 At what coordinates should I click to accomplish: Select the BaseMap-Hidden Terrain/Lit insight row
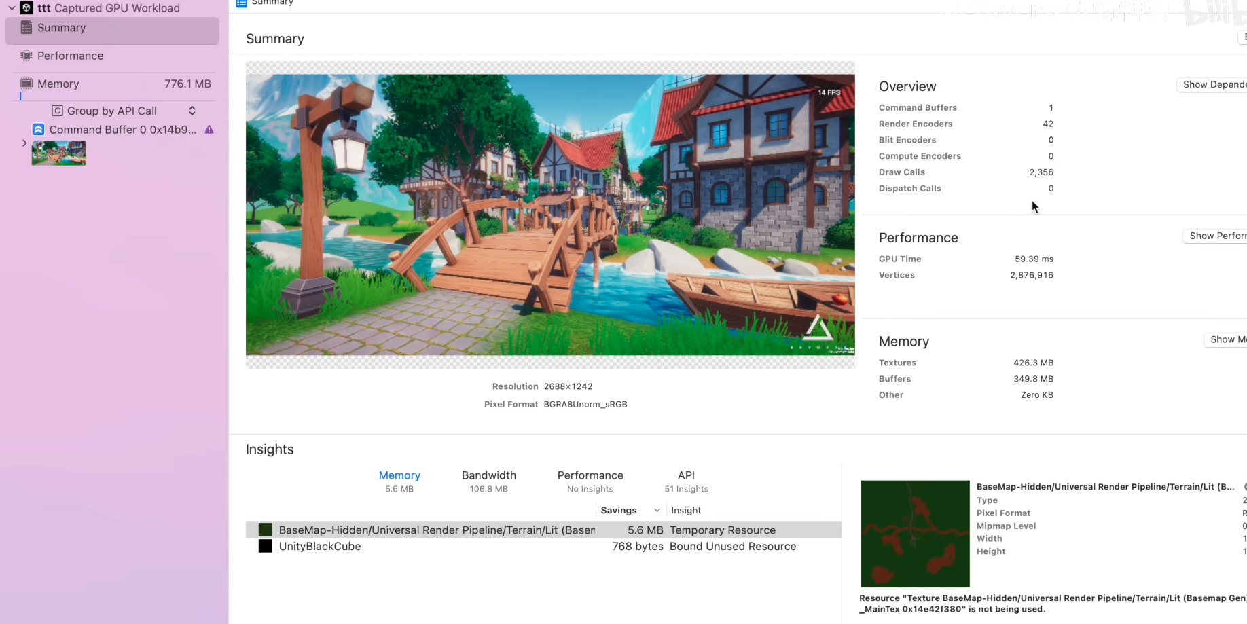[543, 530]
